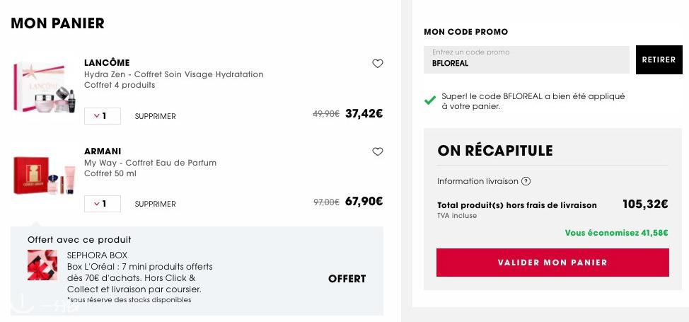Click the Sephora Box gift thumbnail
This screenshot has height=322, width=689.
tap(42, 265)
